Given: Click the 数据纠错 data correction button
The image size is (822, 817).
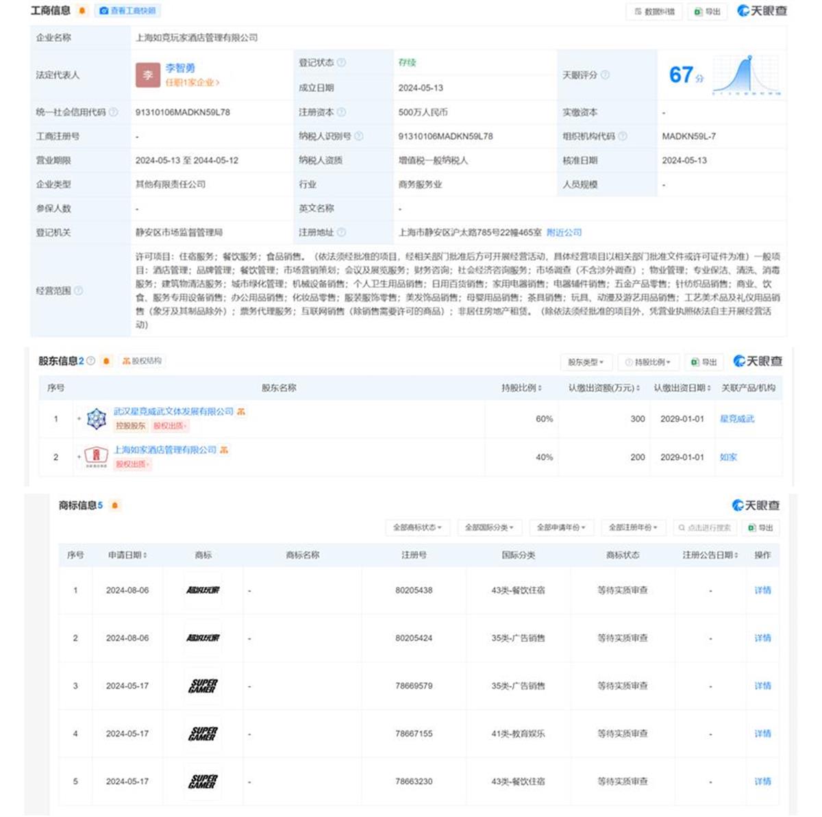Looking at the screenshot, I should [x=654, y=12].
